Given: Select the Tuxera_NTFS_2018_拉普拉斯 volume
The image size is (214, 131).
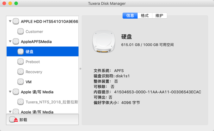Looking at the screenshot, I should (x=43, y=102).
